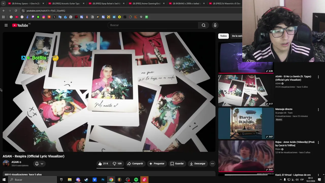Save the video with Guardar
The image size is (325, 183).
(x=177, y=164)
